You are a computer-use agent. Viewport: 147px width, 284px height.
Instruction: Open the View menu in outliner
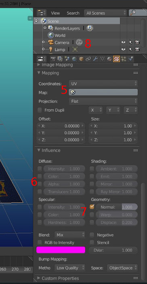(x=55, y=13)
